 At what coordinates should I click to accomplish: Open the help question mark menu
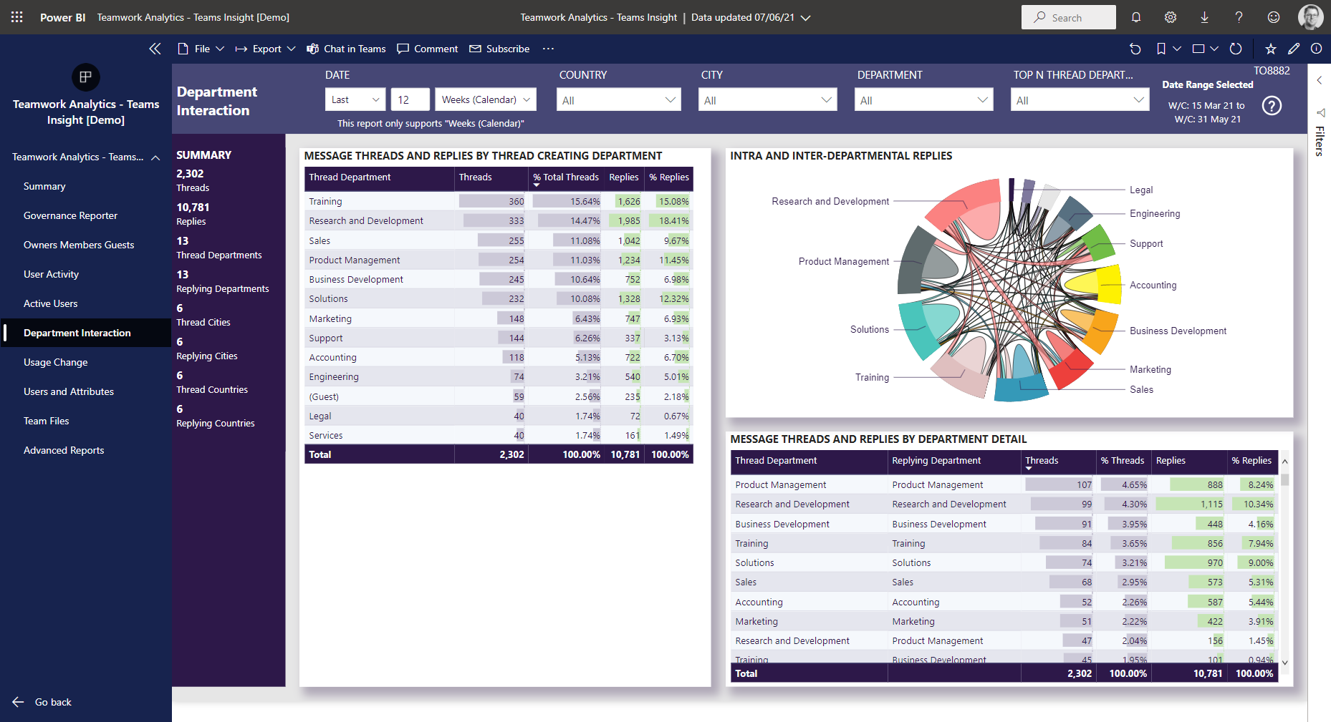[x=1239, y=17]
